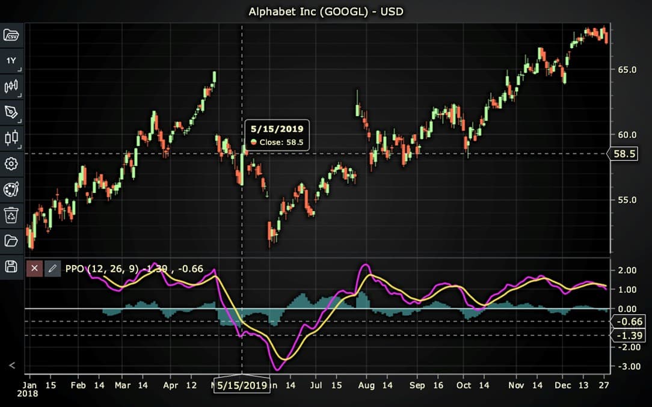Clear drawings using the trash icon
This screenshot has height=407, width=652.
(11, 215)
